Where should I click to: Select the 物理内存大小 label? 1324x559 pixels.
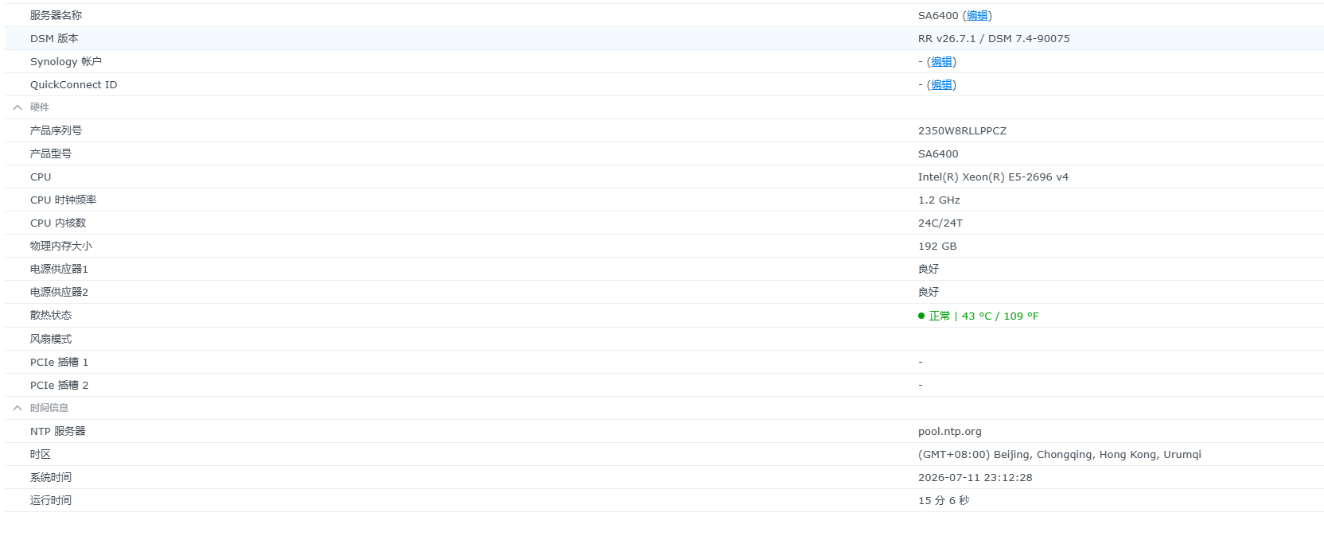(61, 246)
